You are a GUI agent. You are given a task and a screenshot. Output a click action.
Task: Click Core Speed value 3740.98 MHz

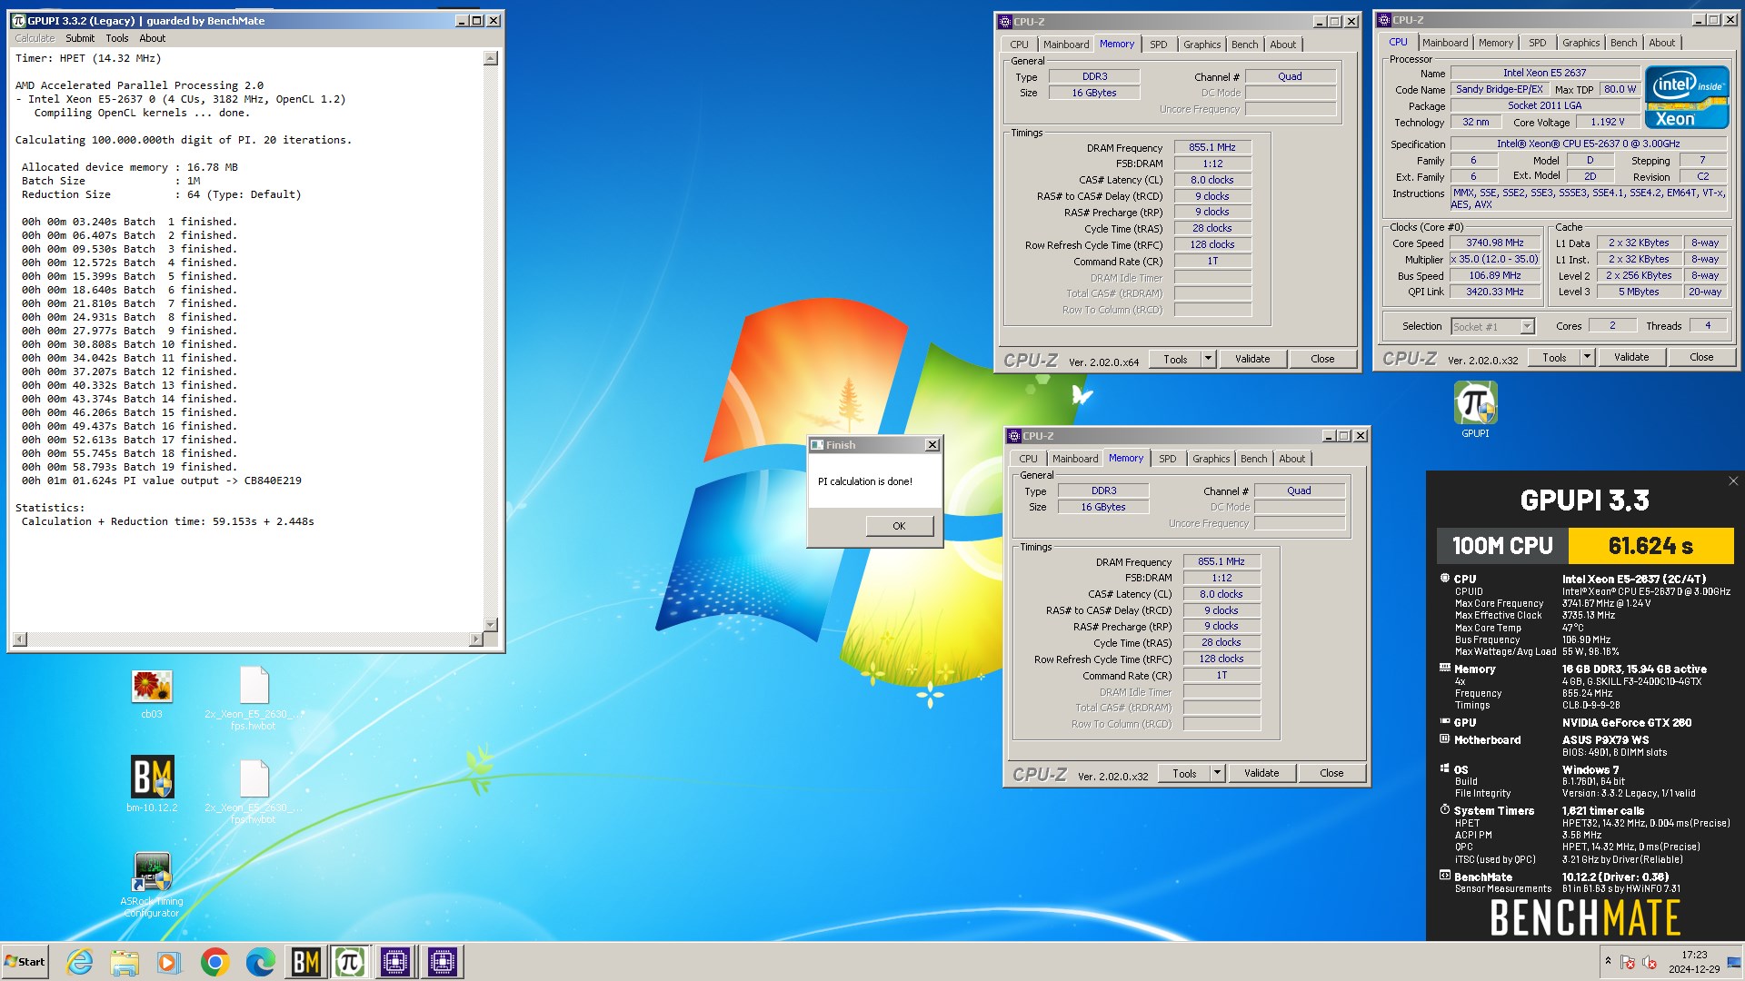point(1495,243)
